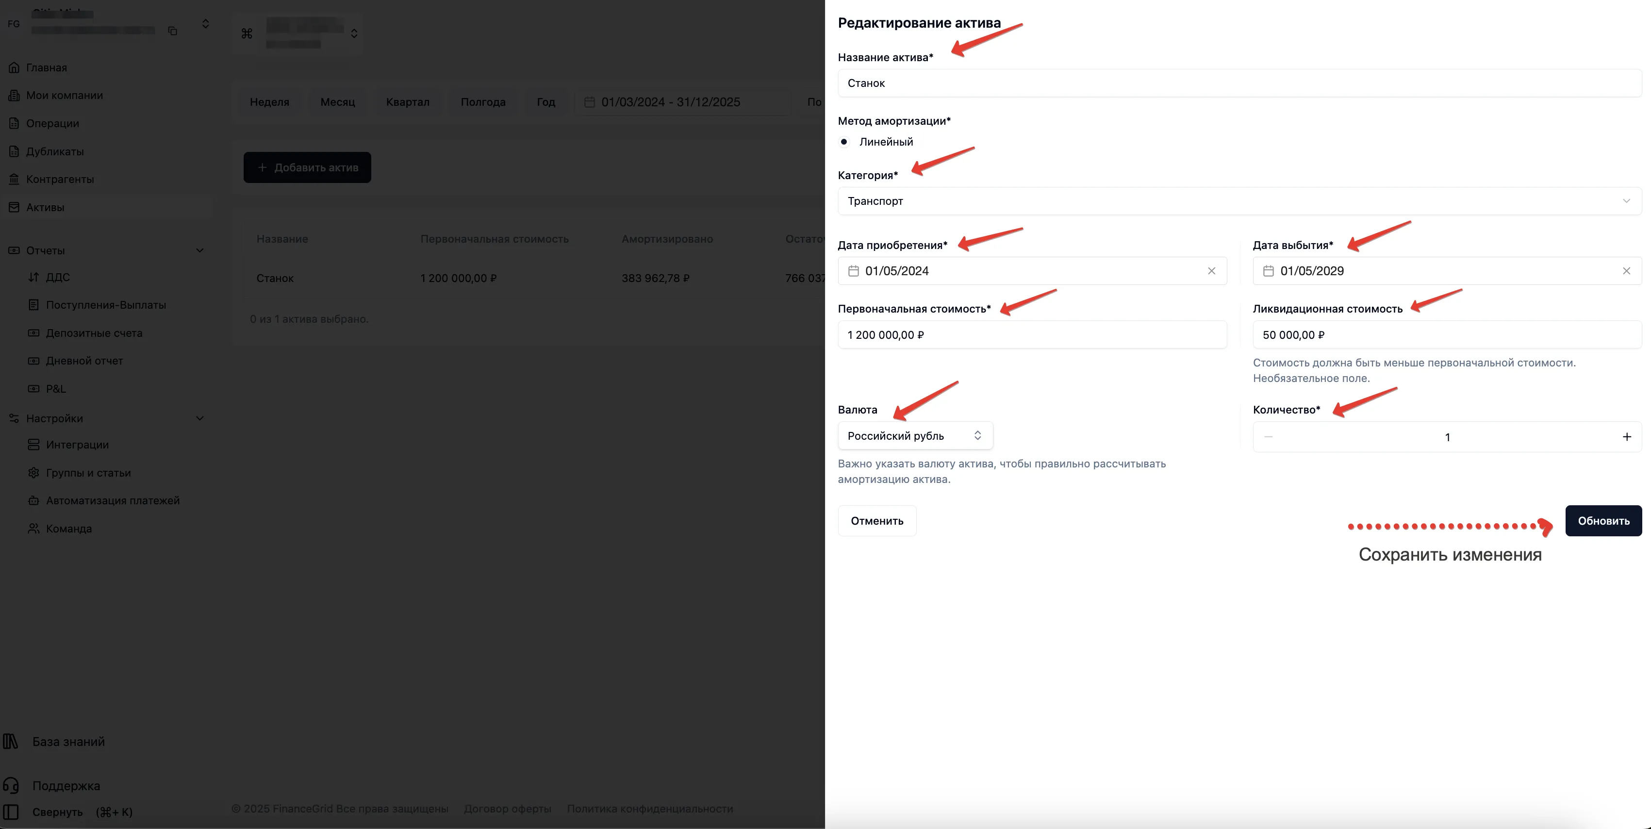Click the Контрагенты bank icon
Image resolution: width=1651 pixels, height=829 pixels.
tap(14, 179)
